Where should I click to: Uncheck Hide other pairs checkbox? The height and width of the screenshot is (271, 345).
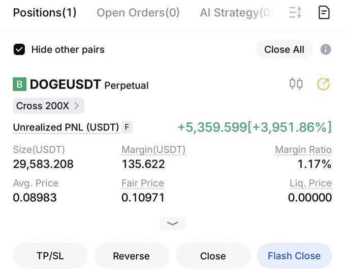coord(19,49)
